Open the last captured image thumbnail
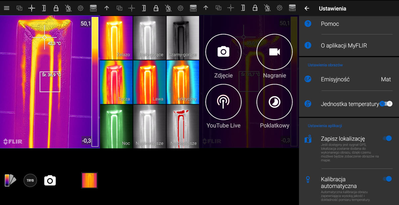399x205 pixels. tap(89, 180)
